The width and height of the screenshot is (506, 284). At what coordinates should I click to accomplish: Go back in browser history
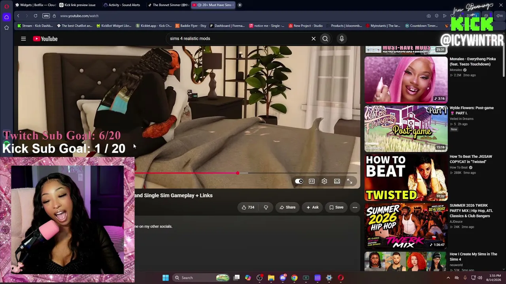(18, 16)
